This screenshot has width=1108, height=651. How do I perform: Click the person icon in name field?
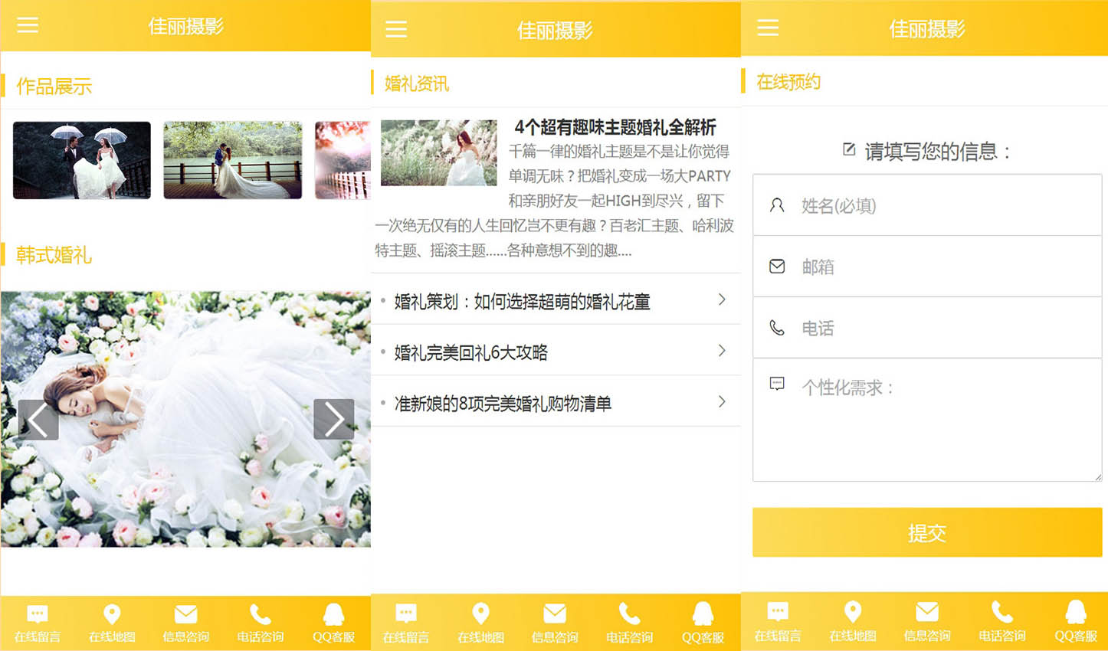pos(777,205)
